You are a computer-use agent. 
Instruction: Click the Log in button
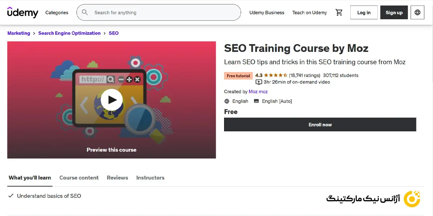tap(364, 13)
